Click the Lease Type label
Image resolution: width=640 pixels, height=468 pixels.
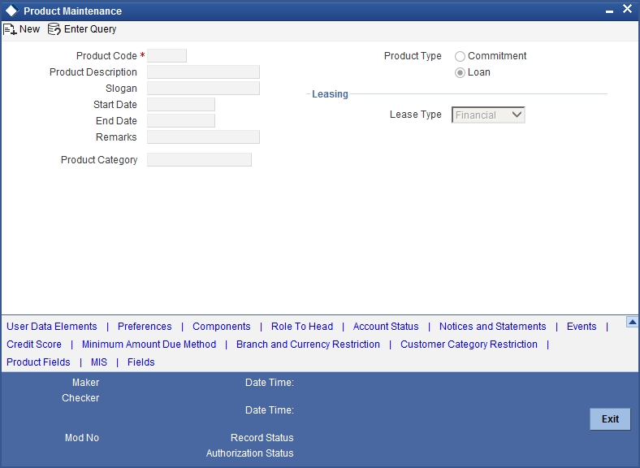coord(416,115)
